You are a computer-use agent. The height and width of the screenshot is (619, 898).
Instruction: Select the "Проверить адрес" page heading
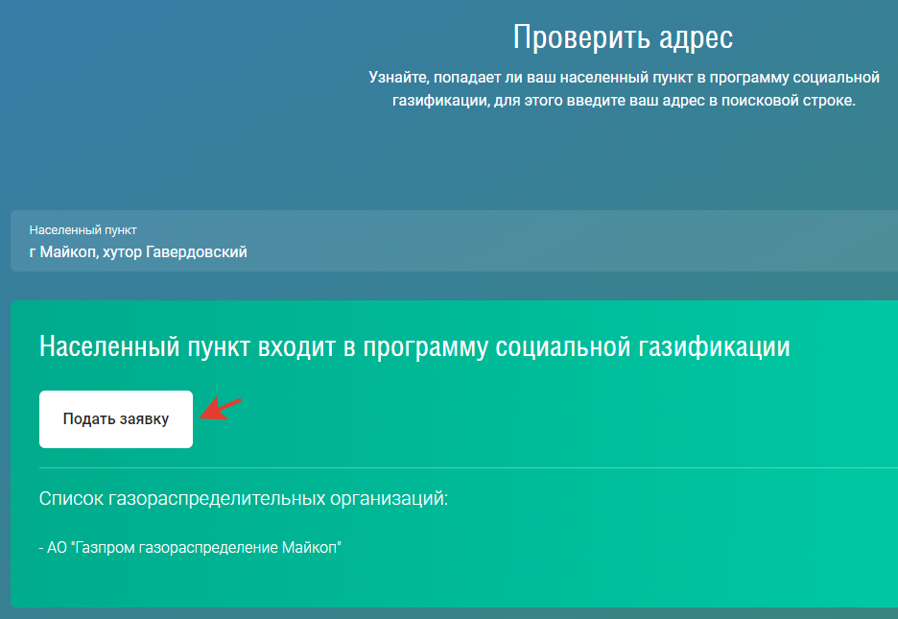[623, 37]
